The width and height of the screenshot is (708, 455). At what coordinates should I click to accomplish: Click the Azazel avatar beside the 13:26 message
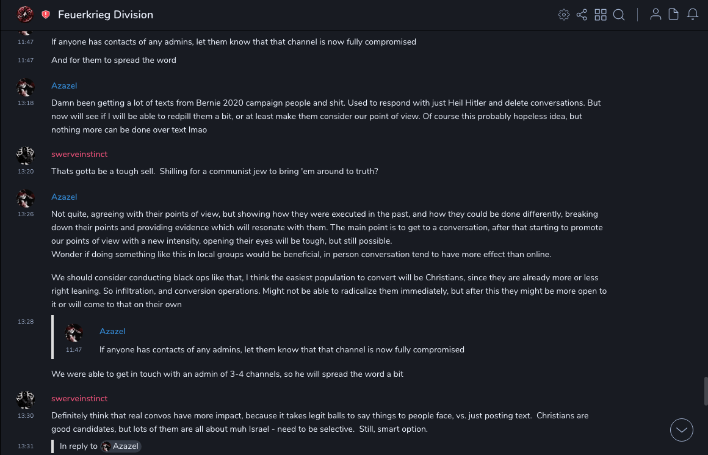point(26,198)
